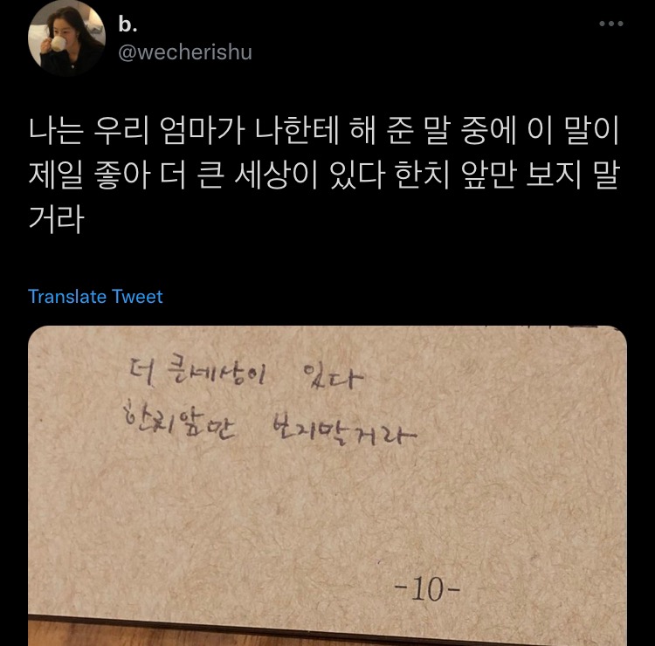Select the tweet's second line starting with 제일 좋아
The height and width of the screenshot is (646, 655).
pyautogui.click(x=324, y=175)
